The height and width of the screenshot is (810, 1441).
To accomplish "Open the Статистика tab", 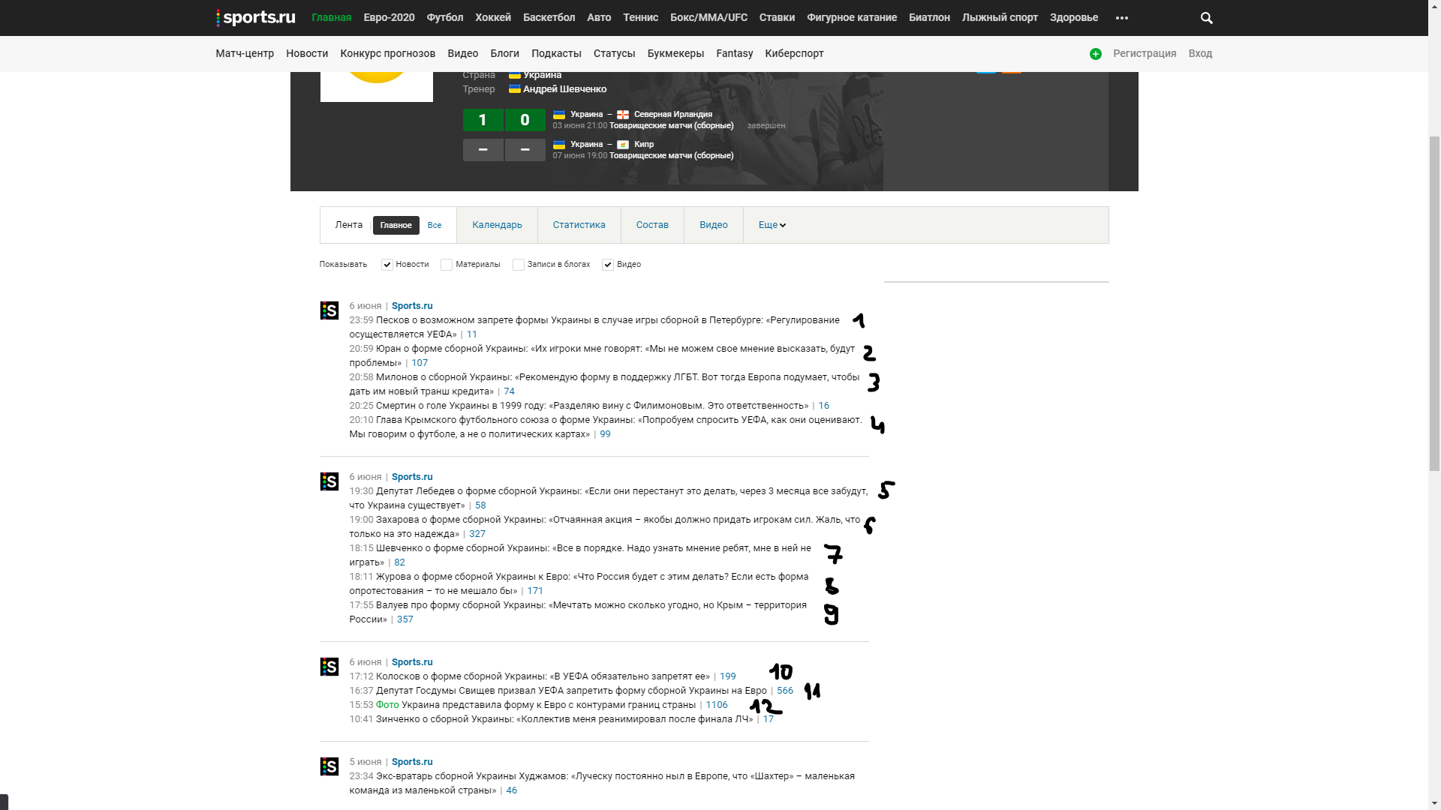I will 579,225.
